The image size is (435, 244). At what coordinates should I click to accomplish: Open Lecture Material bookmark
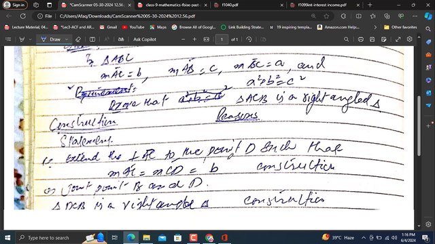coord(27,27)
